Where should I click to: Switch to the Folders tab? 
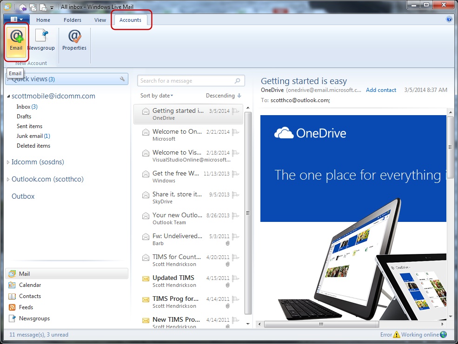[x=73, y=20]
